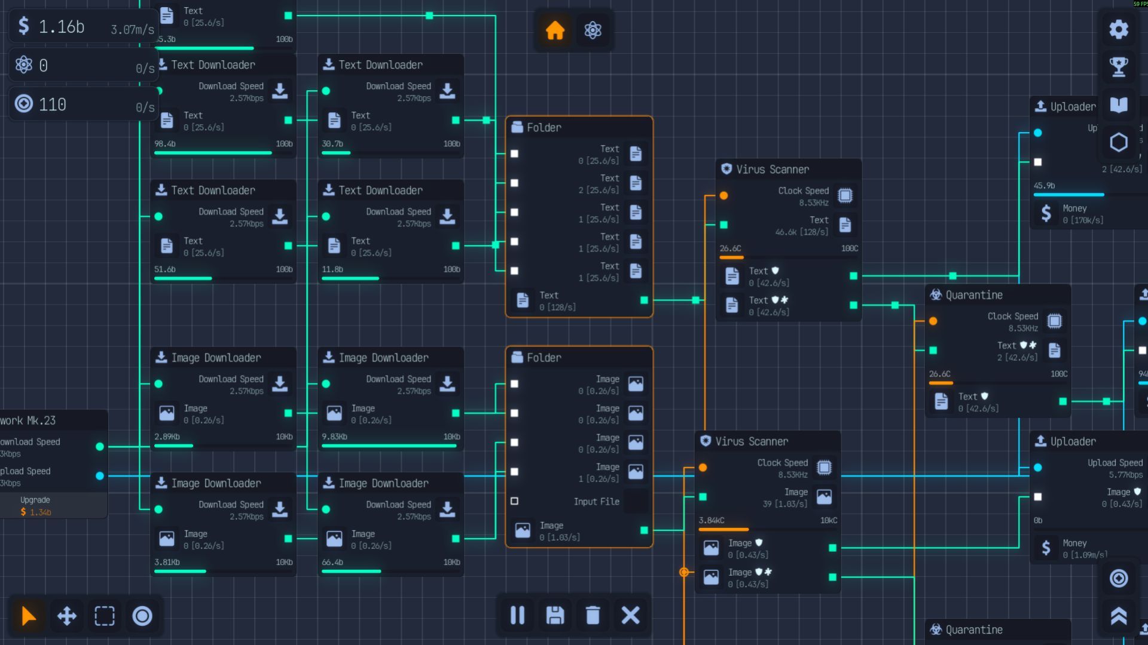Select the four-arrow move tool
This screenshot has width=1148, height=645.
pyautogui.click(x=66, y=616)
